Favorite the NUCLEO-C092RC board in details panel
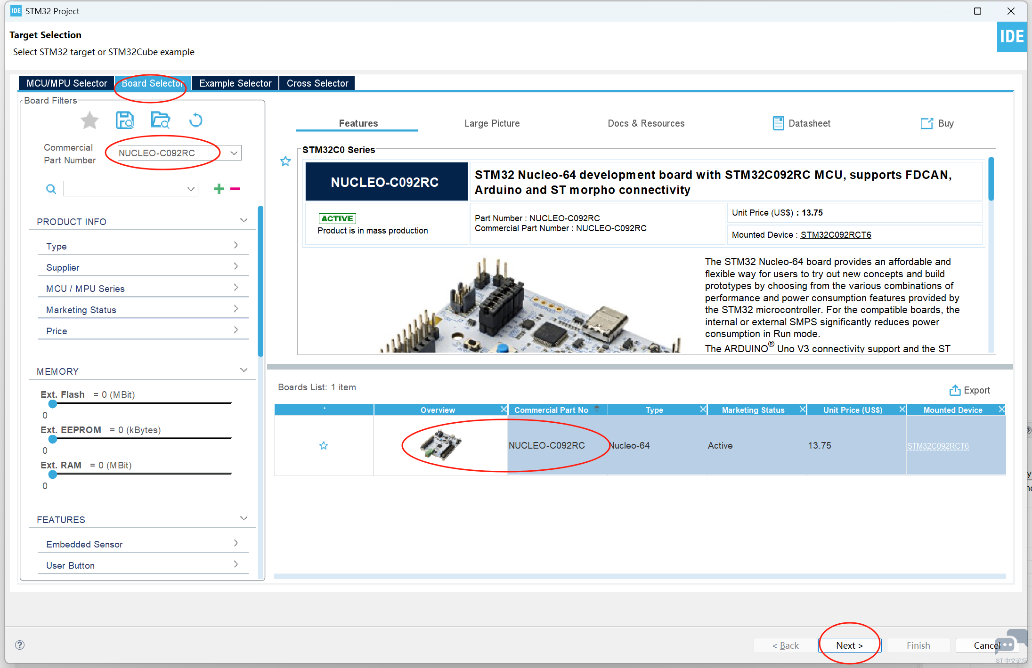Viewport: 1032px width, 668px height. tap(285, 161)
